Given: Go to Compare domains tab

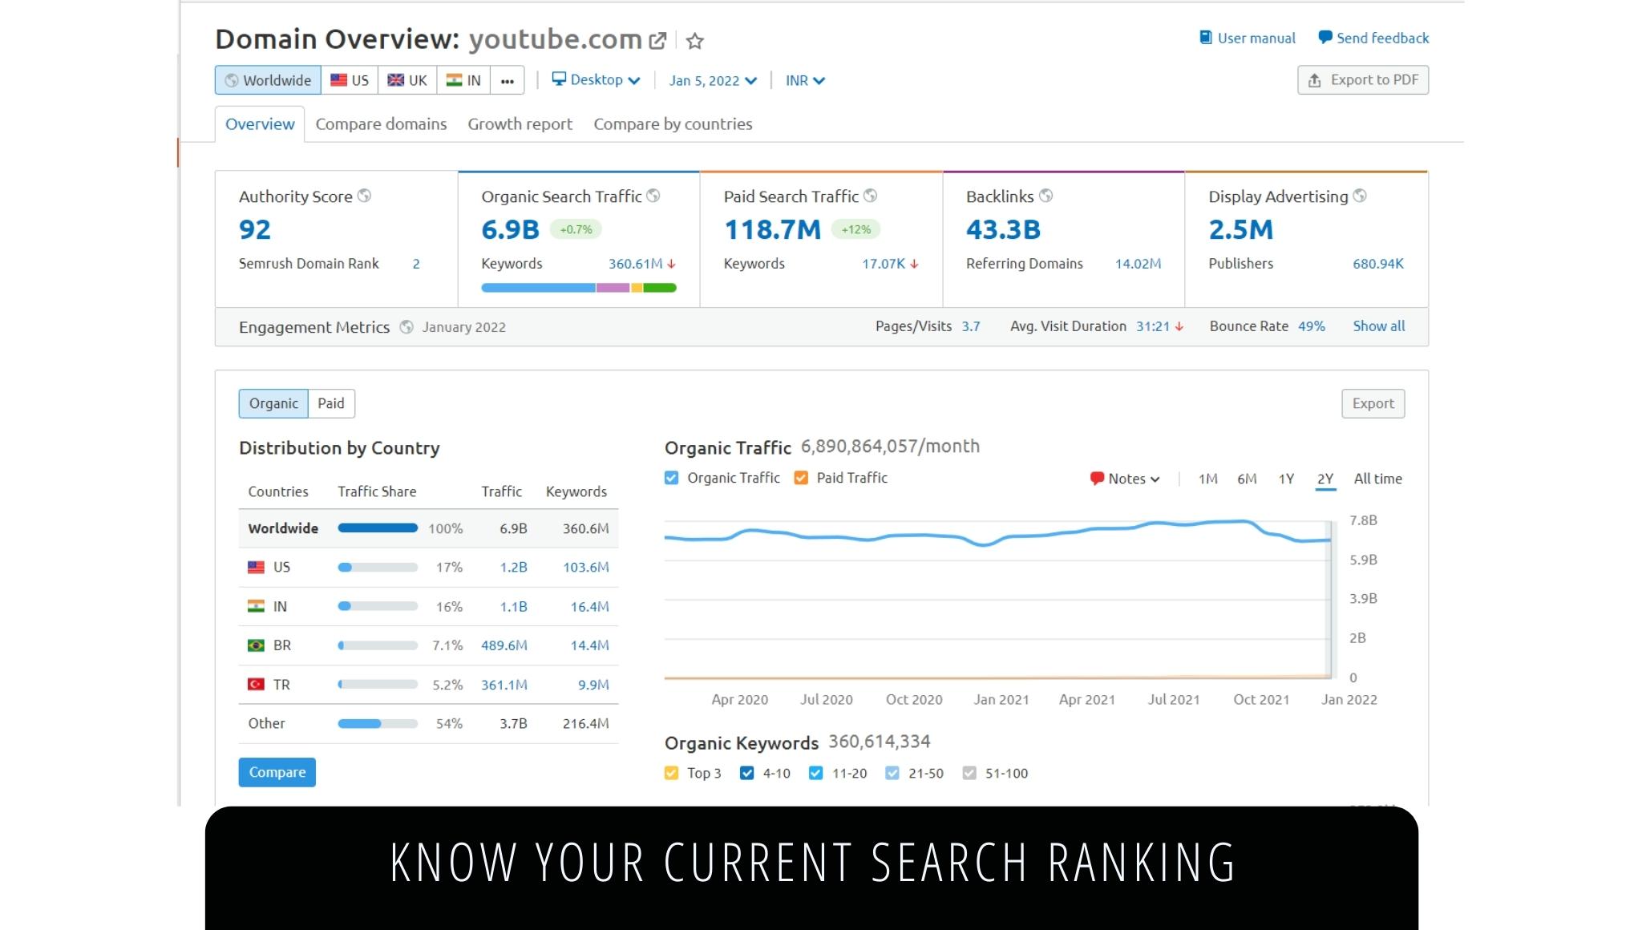Looking at the screenshot, I should [381, 124].
